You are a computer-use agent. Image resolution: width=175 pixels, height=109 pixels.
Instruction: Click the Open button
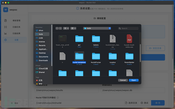[134, 80]
